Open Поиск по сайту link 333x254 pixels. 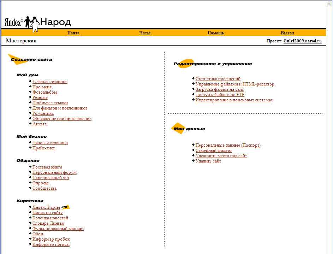tap(48, 213)
